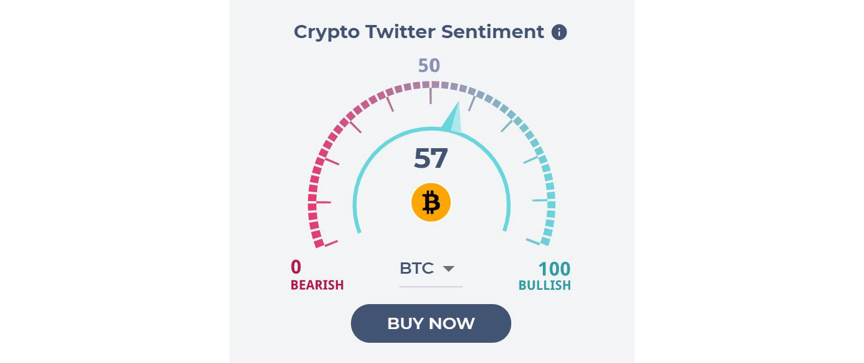Click the BTC text in selector
This screenshot has height=363, width=864.
[417, 268]
